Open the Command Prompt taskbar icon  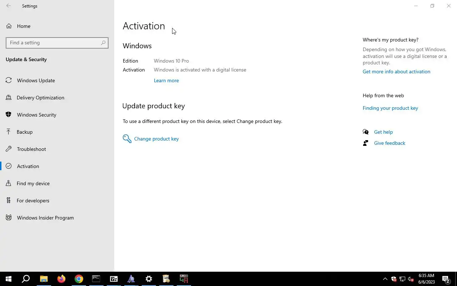(x=96, y=279)
